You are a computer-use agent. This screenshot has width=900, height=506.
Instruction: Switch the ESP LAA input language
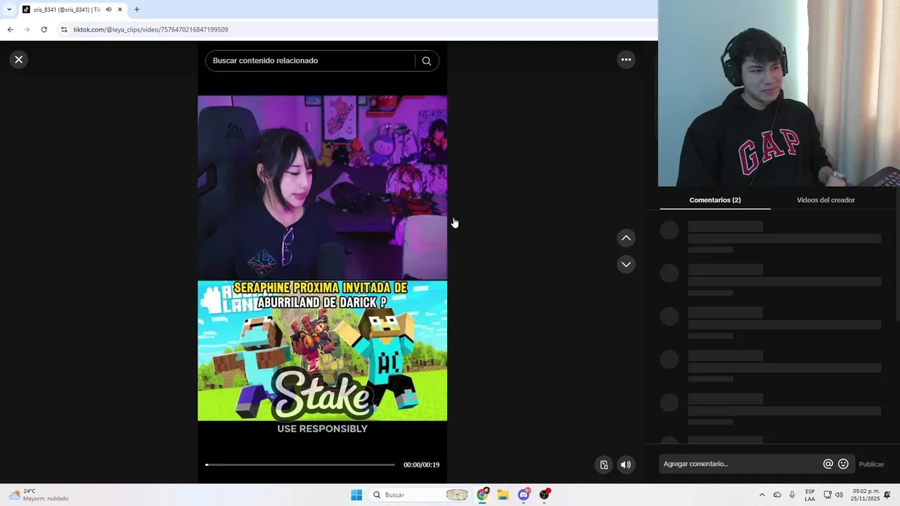pyautogui.click(x=810, y=495)
